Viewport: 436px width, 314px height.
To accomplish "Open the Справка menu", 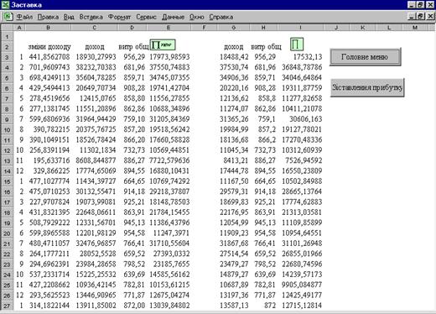I will 221,17.
